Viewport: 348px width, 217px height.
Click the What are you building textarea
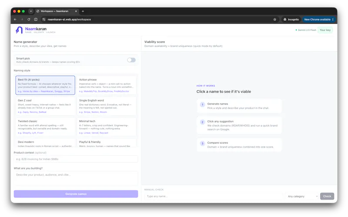click(76, 178)
